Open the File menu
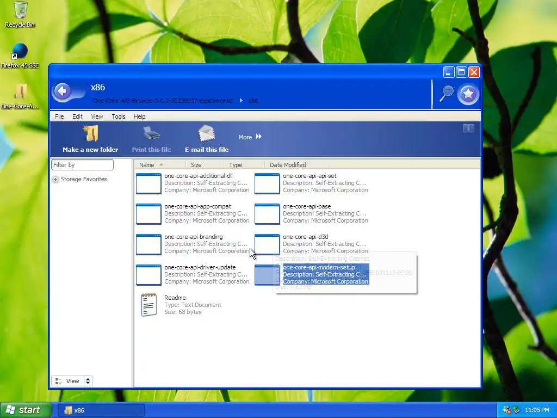Viewport: 557px width, 418px height. (x=59, y=116)
